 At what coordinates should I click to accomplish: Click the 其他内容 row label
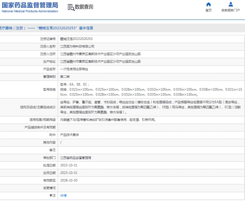pyautogui.click(x=49, y=142)
